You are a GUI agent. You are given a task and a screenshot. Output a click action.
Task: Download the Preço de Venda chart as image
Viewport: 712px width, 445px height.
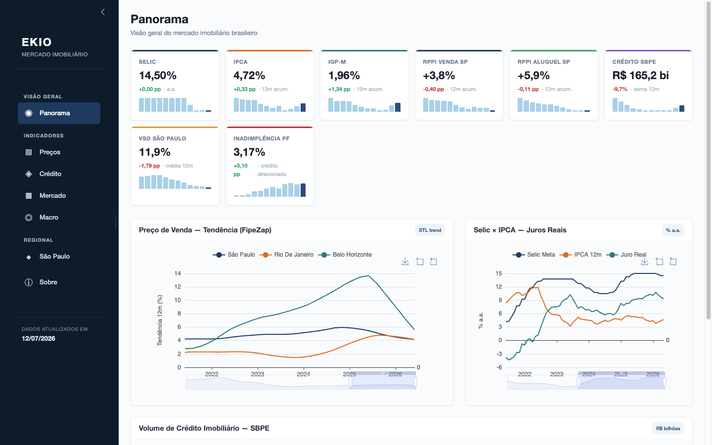tap(405, 261)
